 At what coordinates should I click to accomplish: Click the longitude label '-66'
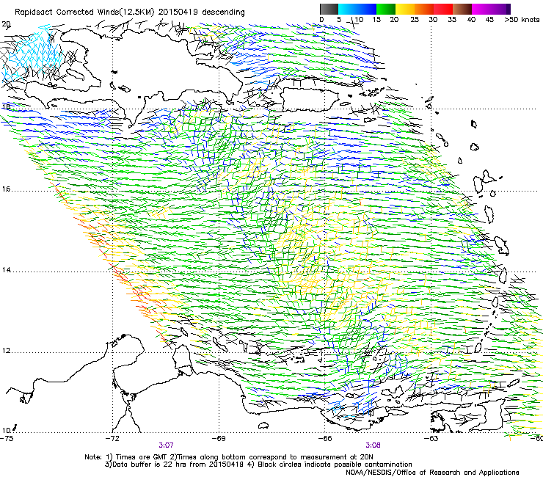[x=325, y=438]
